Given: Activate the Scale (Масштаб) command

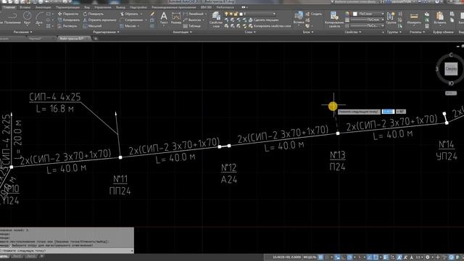Looking at the screenshot, I should 92,26.
